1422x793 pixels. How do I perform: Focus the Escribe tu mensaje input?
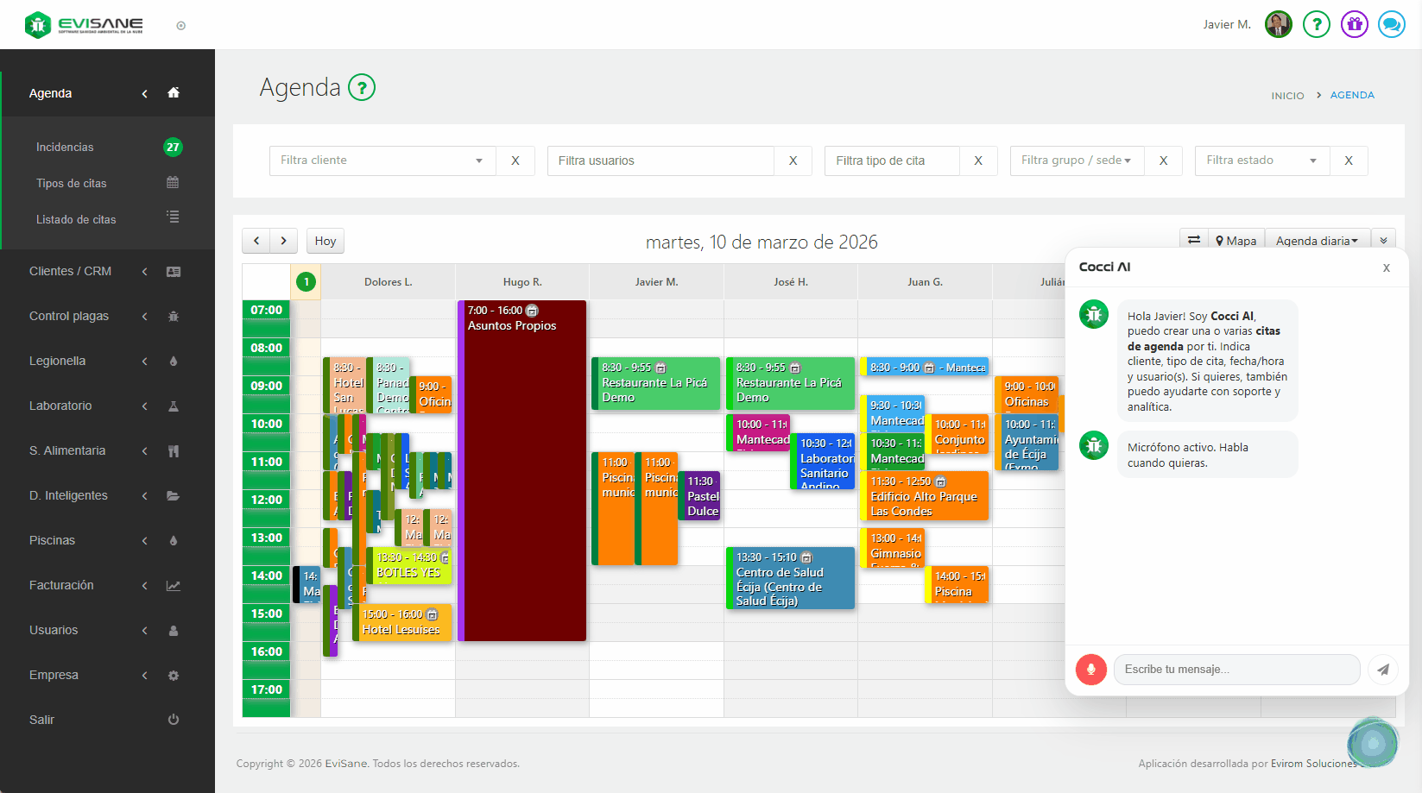click(1236, 670)
